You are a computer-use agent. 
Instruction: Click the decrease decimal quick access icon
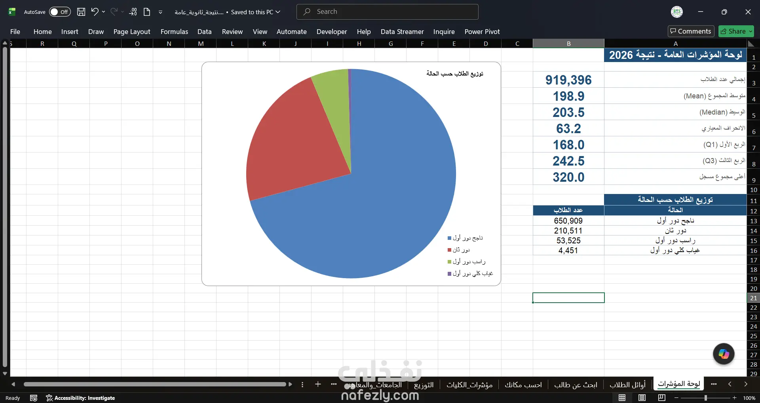pos(133,12)
